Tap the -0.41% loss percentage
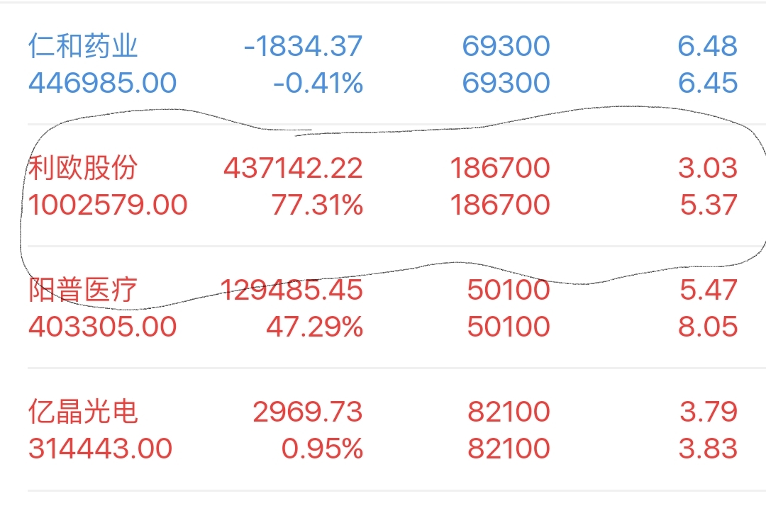 coord(318,83)
